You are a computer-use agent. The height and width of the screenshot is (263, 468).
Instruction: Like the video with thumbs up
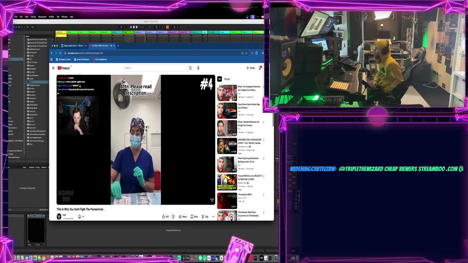coord(165,217)
